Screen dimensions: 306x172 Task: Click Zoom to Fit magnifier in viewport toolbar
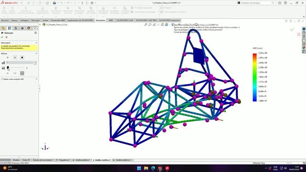pos(146,24)
